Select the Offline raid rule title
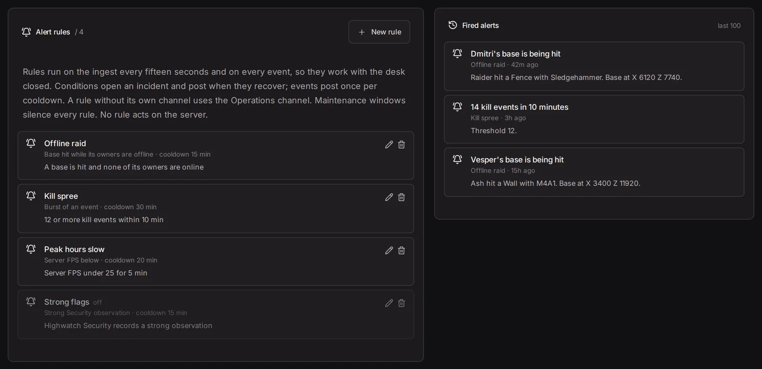 [65, 143]
